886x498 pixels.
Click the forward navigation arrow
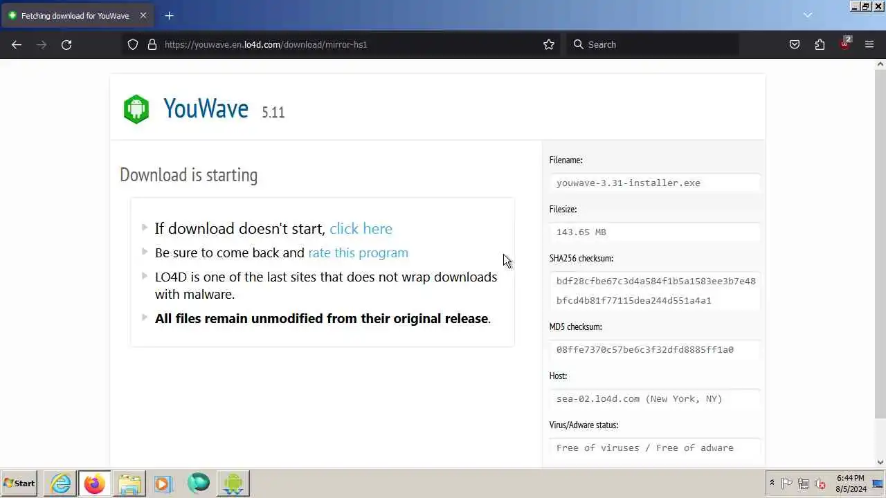[42, 44]
